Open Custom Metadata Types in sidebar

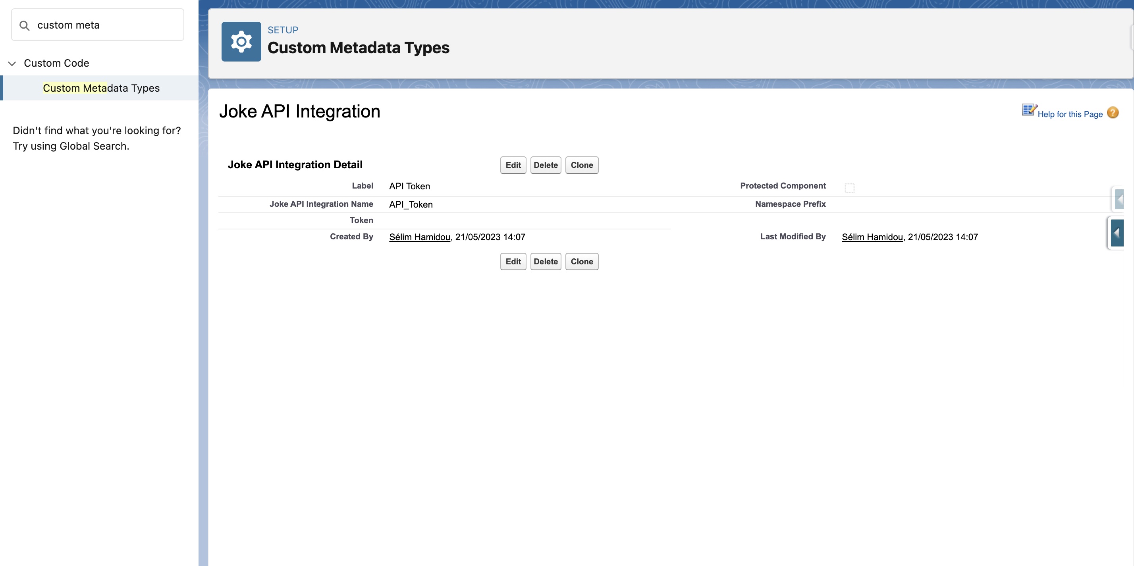pyautogui.click(x=101, y=88)
